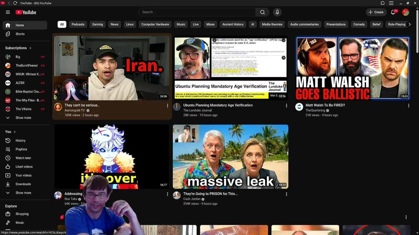Open Your videos in the sidebar

coord(25,175)
